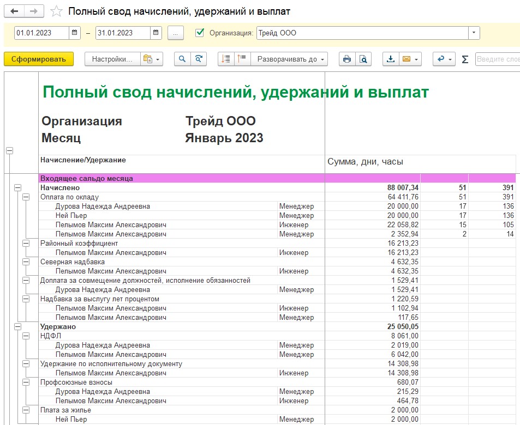Screen dimensions: 520x425
Task: Click the sum (Σ) icon
Action: [x=465, y=59]
